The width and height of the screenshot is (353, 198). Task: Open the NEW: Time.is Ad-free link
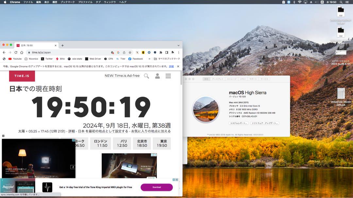point(122,76)
